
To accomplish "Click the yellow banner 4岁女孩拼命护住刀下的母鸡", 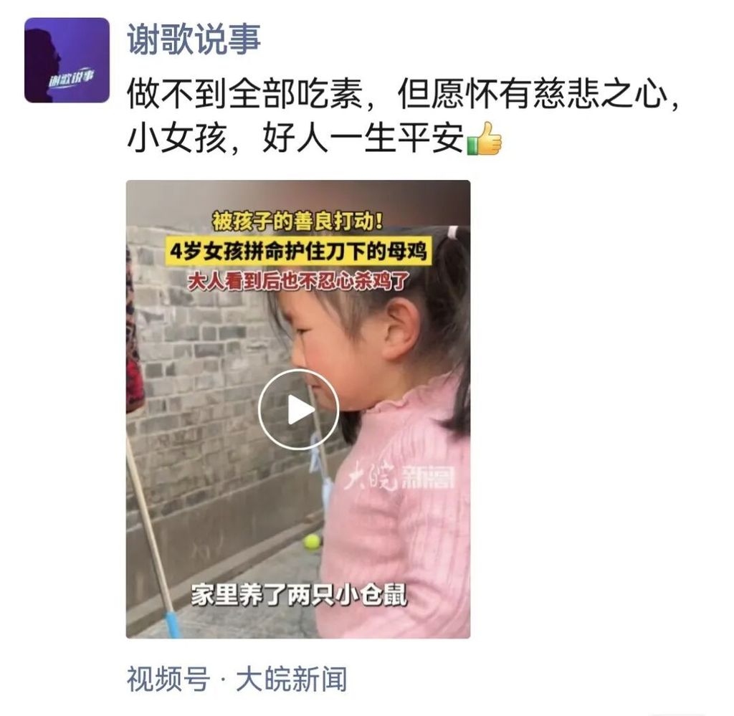I will pos(298,252).
